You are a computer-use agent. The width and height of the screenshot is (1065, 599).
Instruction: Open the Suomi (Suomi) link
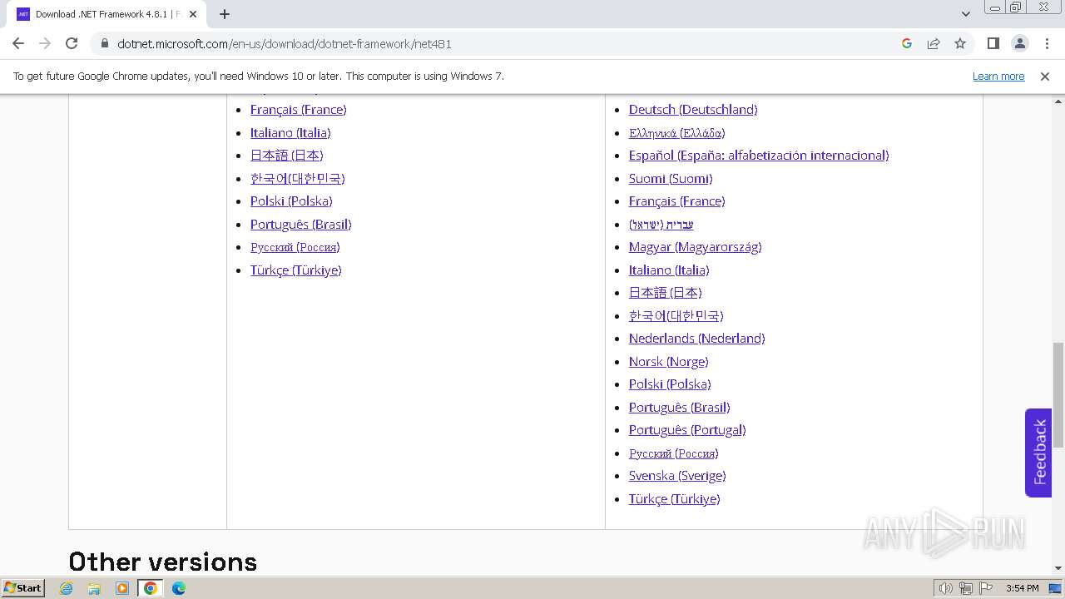671,178
